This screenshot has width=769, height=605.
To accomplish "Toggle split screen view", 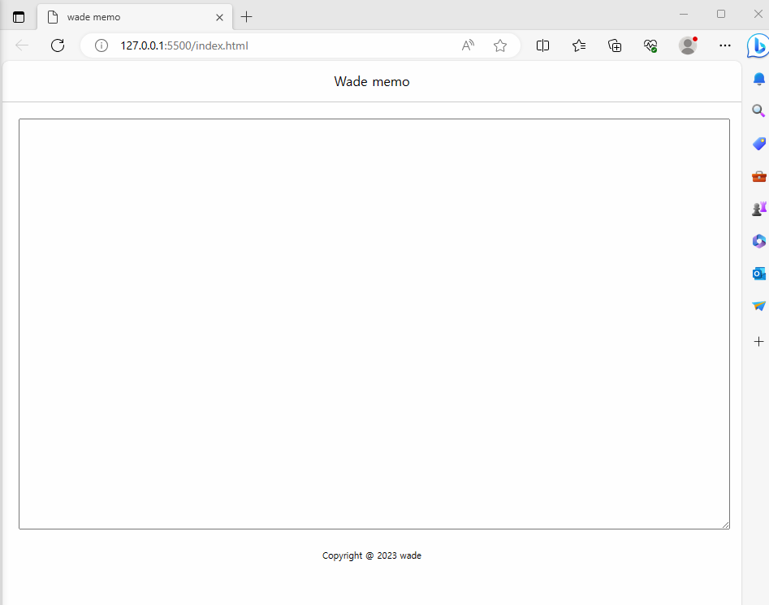I will (543, 45).
